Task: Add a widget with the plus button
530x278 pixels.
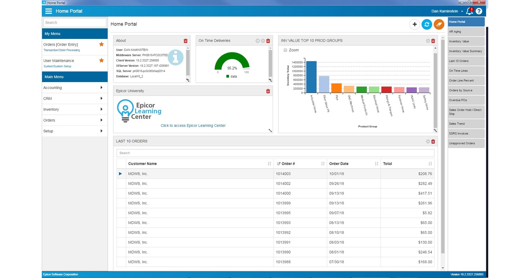Action: [x=415, y=24]
